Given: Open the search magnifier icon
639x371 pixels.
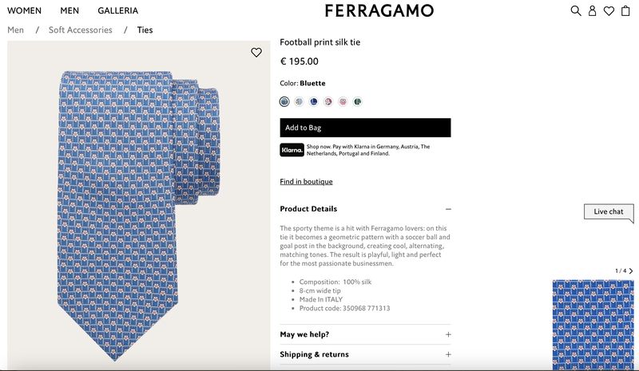Looking at the screenshot, I should 575,11.
